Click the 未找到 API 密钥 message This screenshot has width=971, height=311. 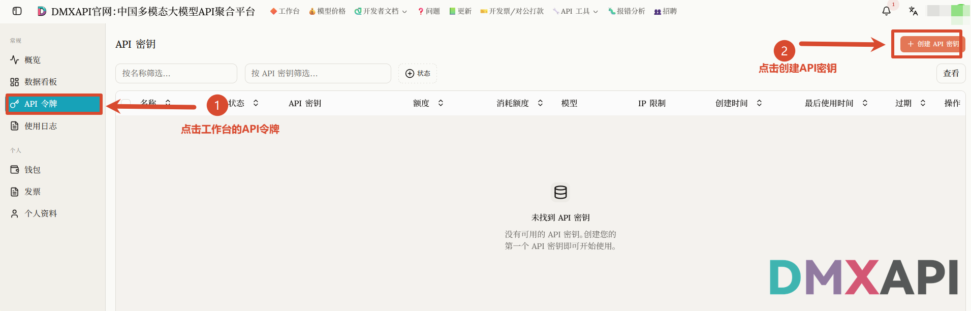pos(560,217)
